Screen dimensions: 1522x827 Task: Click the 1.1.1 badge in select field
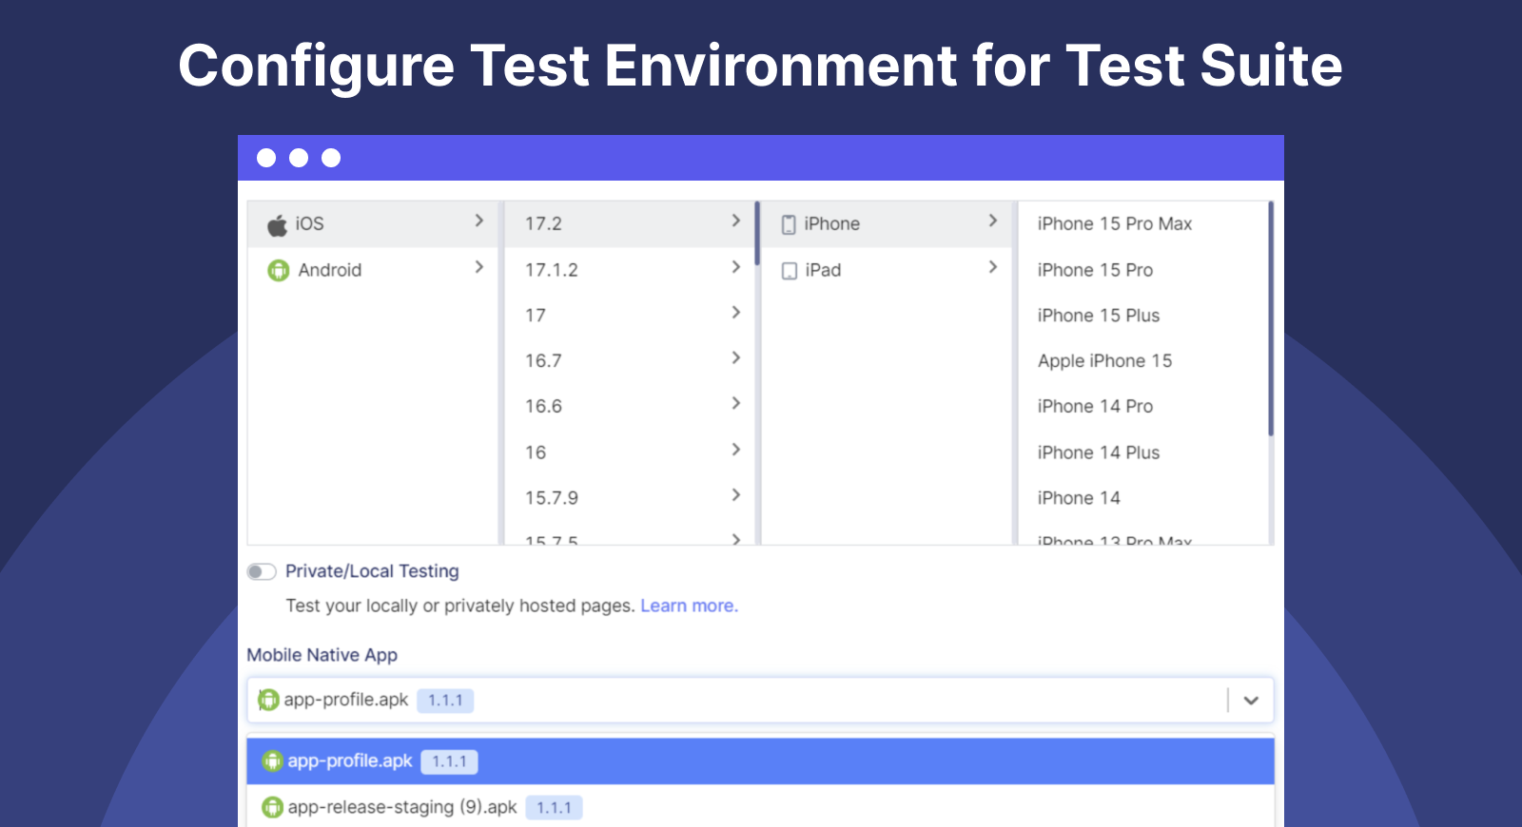click(445, 701)
